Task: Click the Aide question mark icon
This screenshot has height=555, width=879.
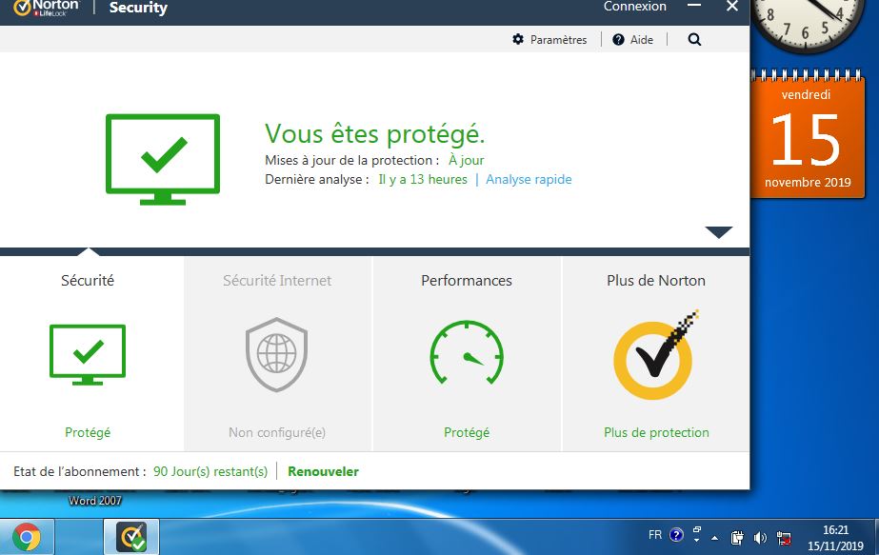Action: pyautogui.click(x=618, y=39)
